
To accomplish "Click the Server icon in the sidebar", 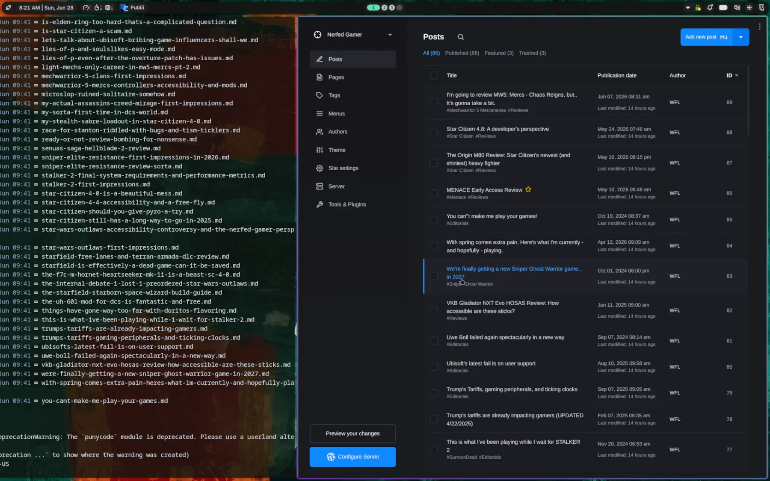I will tap(320, 186).
